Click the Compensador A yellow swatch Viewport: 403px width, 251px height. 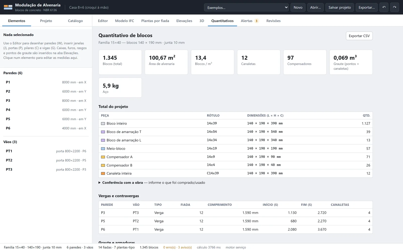[103, 157]
